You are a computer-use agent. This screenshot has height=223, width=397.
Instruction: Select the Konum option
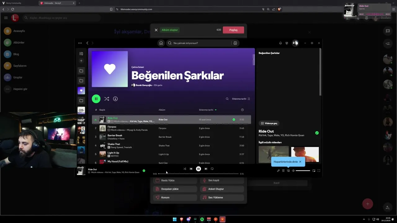coord(175,198)
